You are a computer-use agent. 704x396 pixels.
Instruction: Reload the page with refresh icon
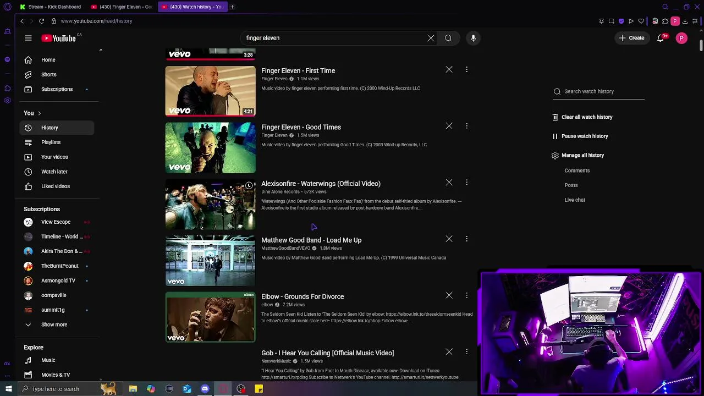click(x=41, y=21)
